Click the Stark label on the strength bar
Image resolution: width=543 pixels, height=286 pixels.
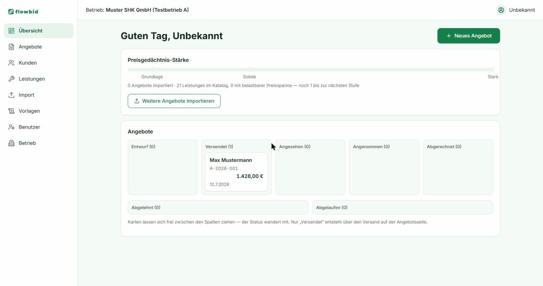tap(493, 77)
